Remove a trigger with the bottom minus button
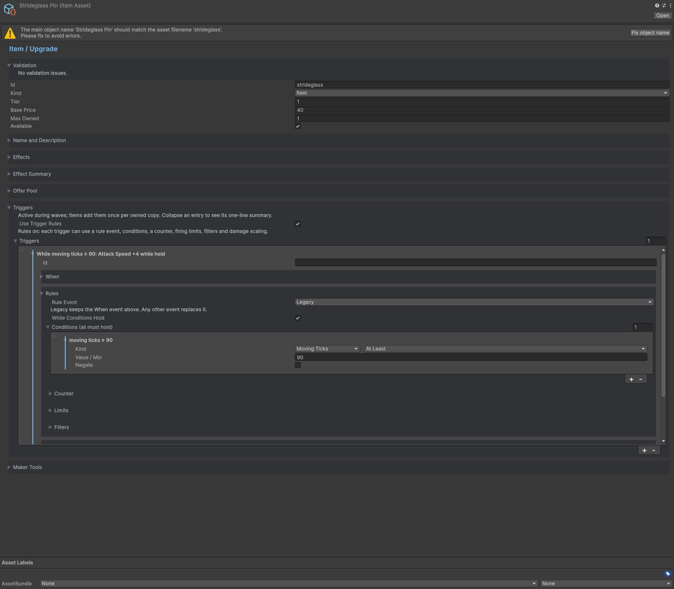674x589 pixels. tap(654, 451)
